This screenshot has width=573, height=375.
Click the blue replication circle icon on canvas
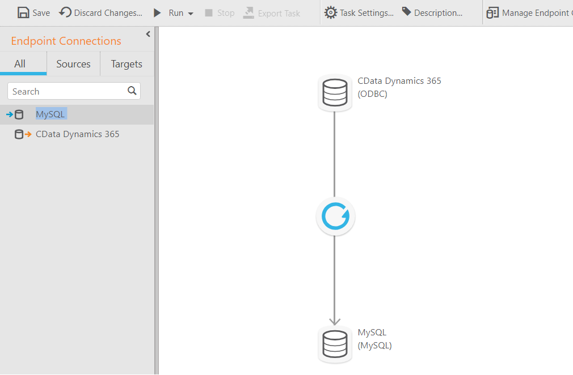(x=335, y=216)
